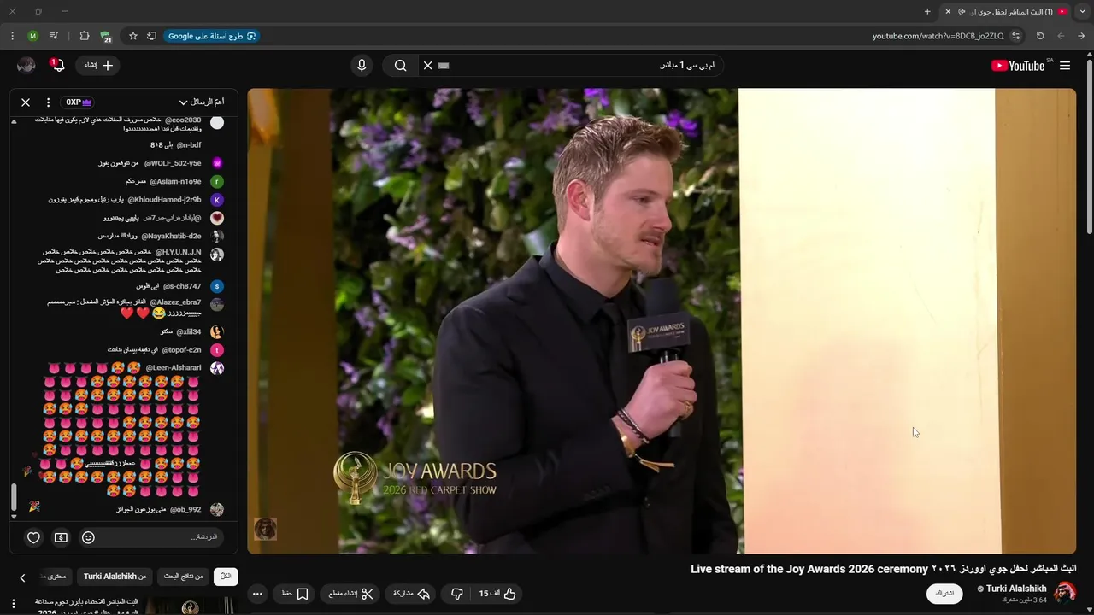Click the Ask Google about this page chip

coord(211,36)
